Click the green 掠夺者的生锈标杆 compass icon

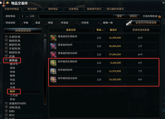(x=53, y=63)
